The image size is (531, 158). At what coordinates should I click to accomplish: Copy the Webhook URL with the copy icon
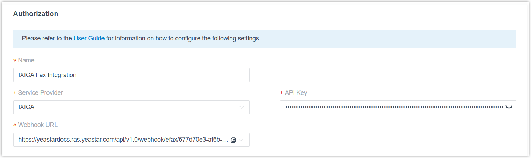click(234, 140)
